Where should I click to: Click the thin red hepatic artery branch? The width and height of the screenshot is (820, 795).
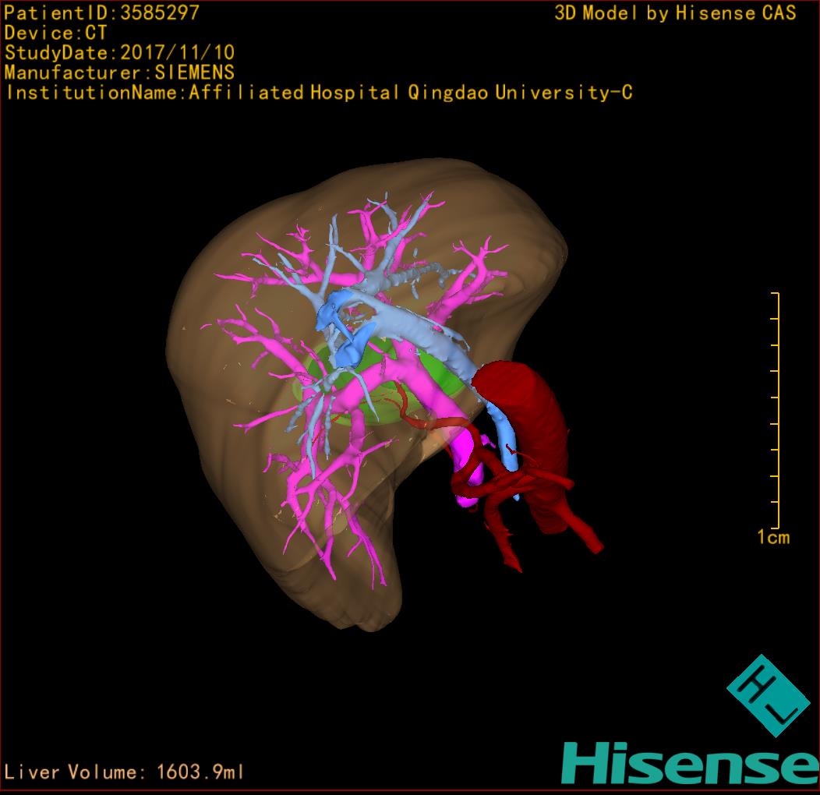pyautogui.click(x=421, y=419)
